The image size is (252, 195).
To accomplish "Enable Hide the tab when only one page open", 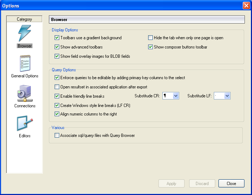I will tap(150, 38).
